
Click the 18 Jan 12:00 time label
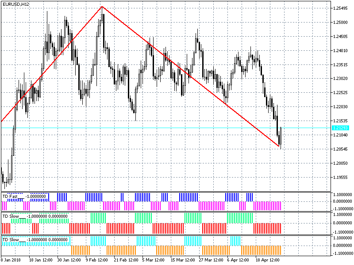coord(41,260)
